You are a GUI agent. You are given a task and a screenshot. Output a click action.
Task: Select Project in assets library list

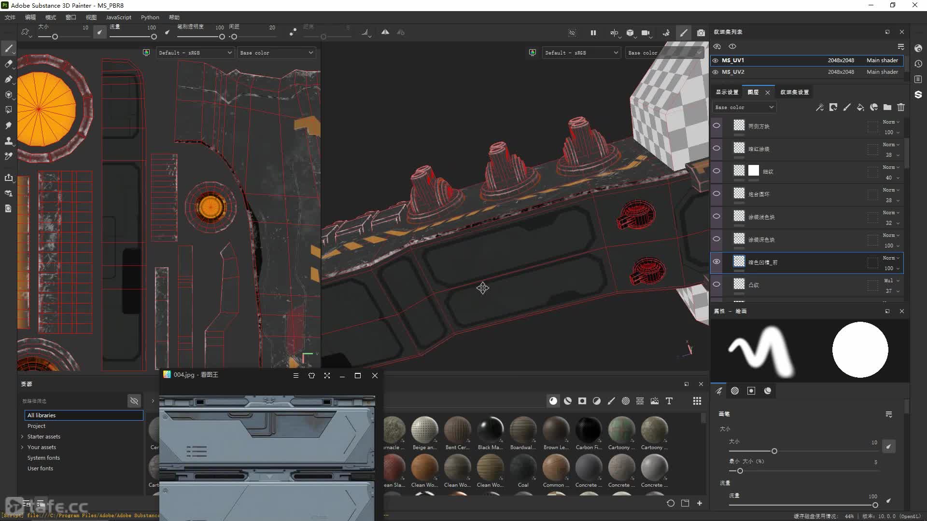click(x=36, y=426)
